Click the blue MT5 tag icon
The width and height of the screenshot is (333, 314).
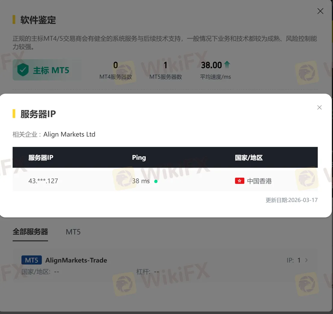point(32,260)
